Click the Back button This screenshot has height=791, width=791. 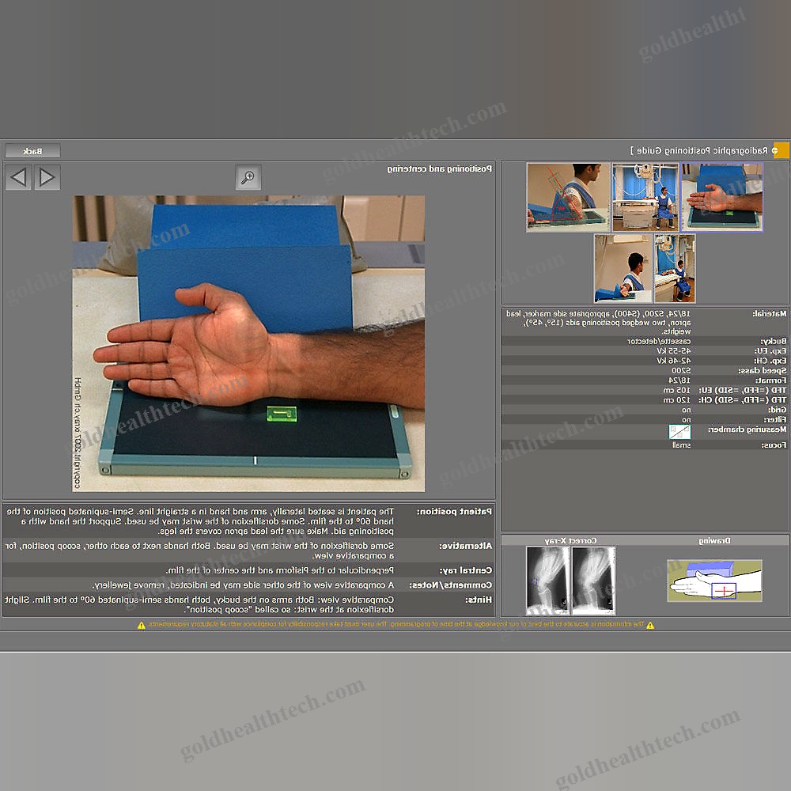click(x=32, y=151)
